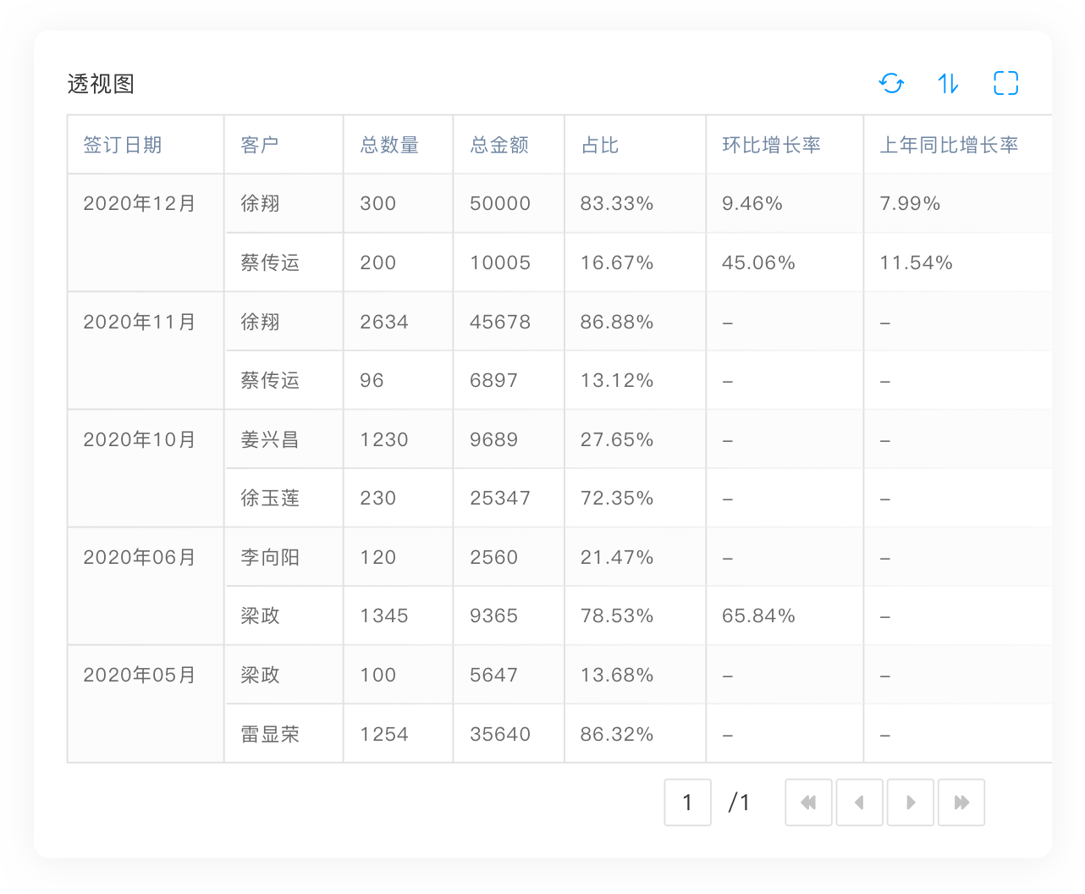The width and height of the screenshot is (1085, 894).
Task: Click the 总金额 column header
Action: pyautogui.click(x=499, y=145)
